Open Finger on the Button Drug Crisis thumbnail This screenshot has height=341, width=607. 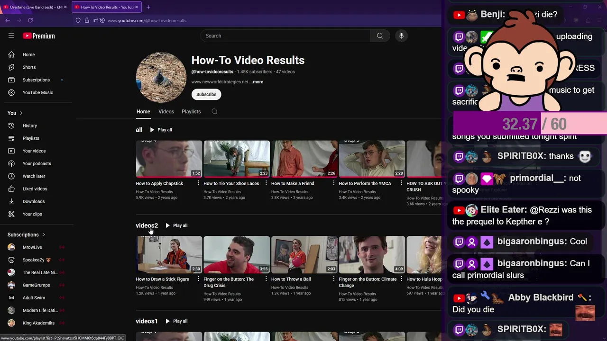(237, 254)
